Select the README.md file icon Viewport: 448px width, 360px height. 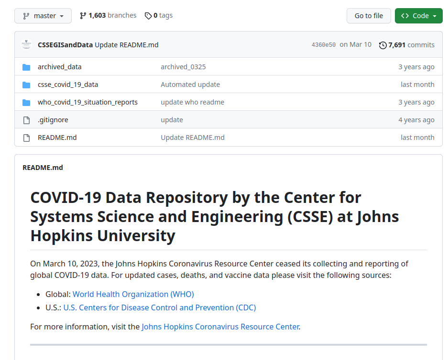coord(26,137)
